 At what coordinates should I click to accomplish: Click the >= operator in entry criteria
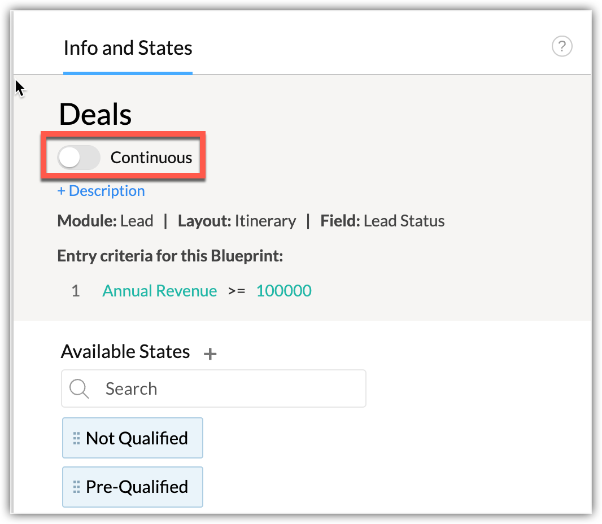coord(236,291)
